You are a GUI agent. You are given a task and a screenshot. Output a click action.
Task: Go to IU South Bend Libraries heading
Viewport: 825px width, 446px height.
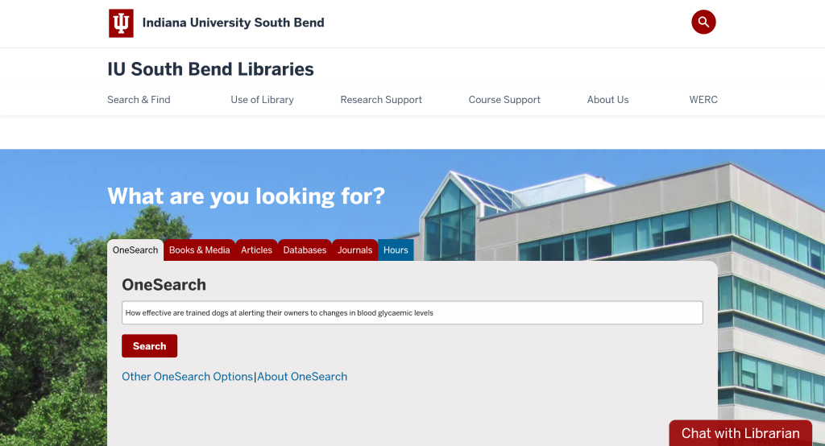[210, 69]
